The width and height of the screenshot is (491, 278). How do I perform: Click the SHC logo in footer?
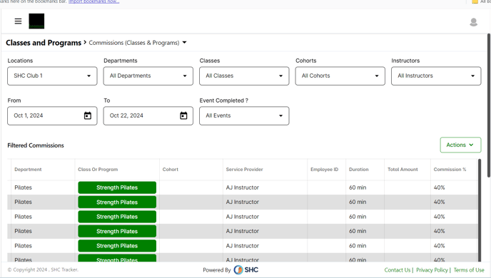click(x=246, y=269)
